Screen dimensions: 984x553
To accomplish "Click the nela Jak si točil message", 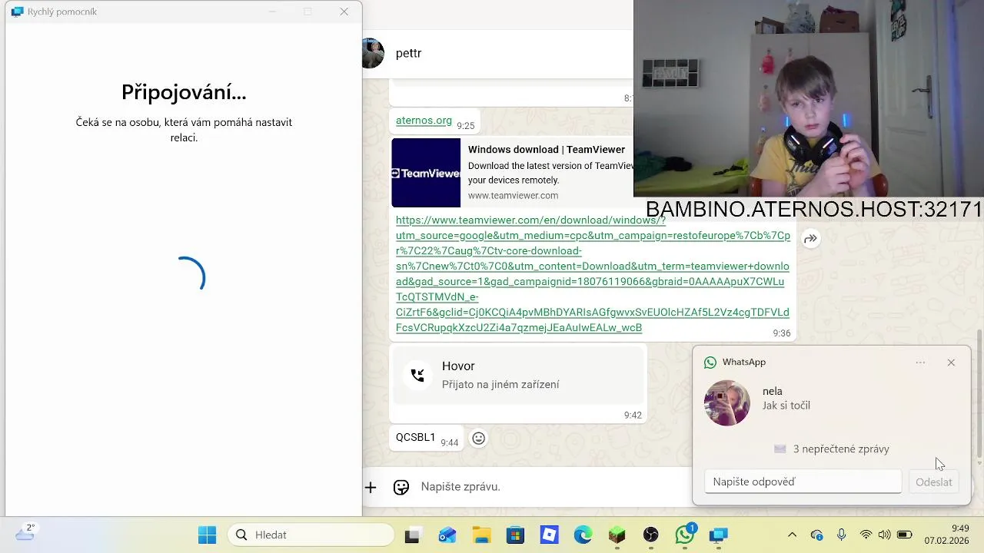I will [x=786, y=398].
